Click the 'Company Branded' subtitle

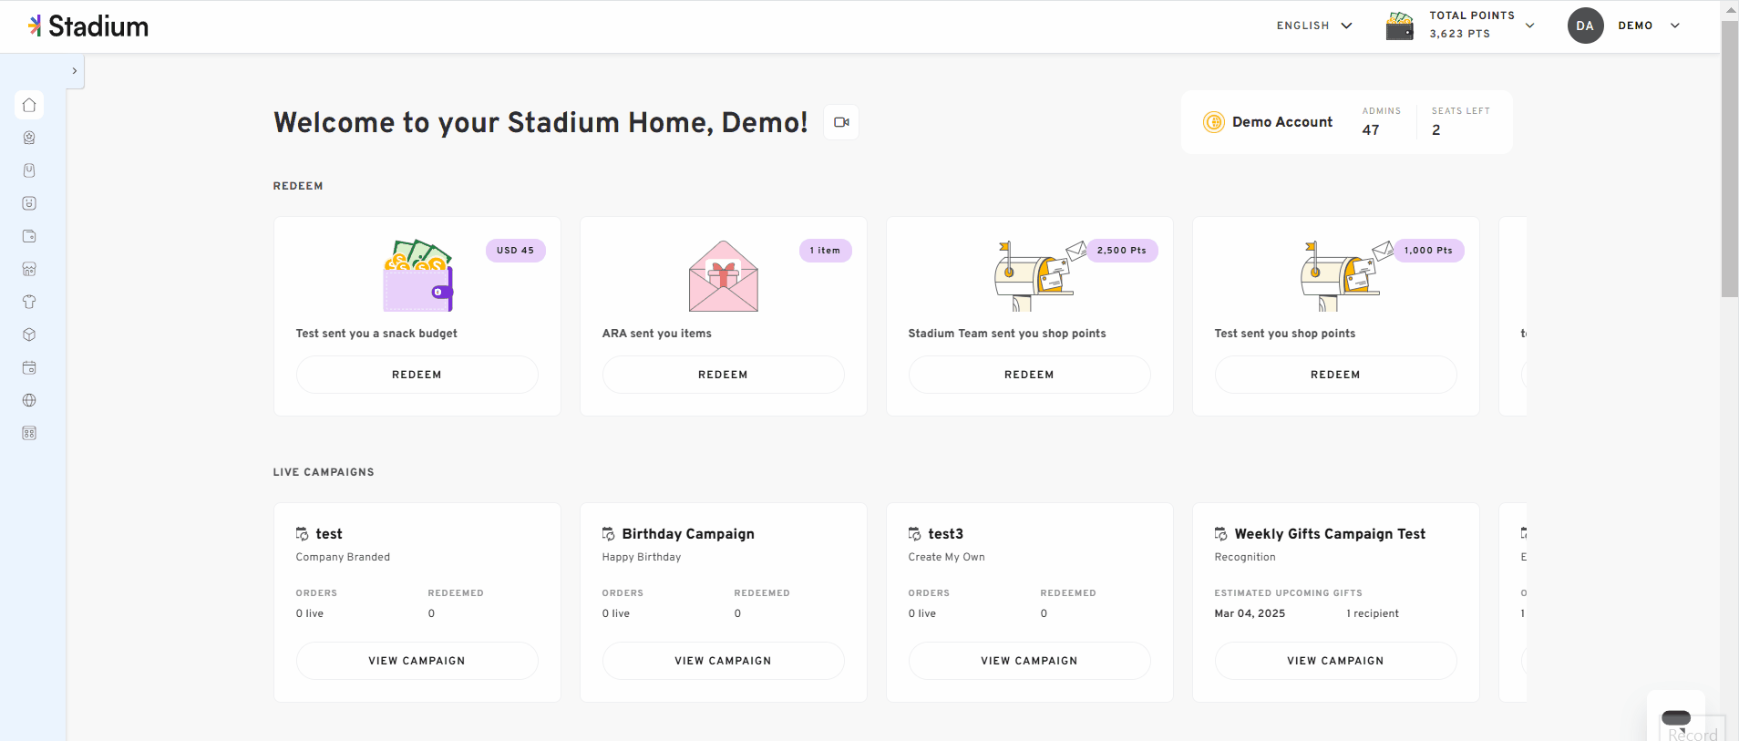pos(343,557)
